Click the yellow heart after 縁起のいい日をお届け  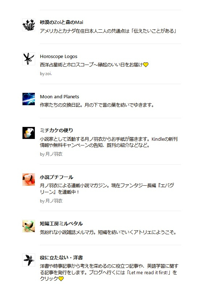coord(146,65)
